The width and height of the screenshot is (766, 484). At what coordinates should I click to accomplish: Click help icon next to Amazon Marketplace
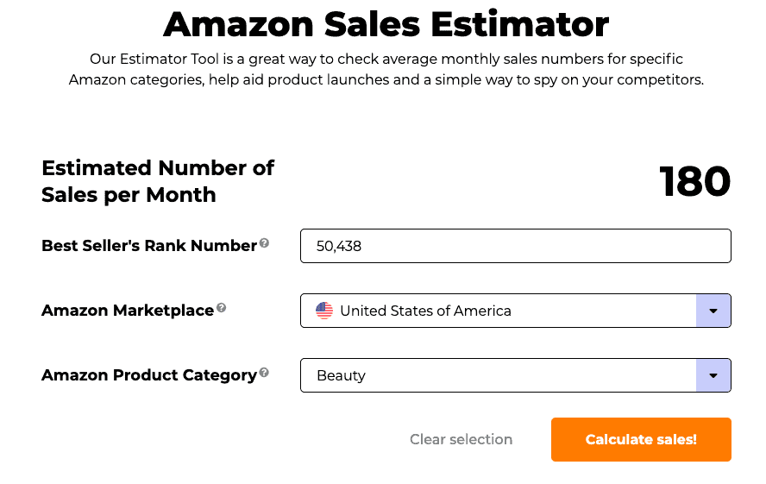(x=222, y=308)
